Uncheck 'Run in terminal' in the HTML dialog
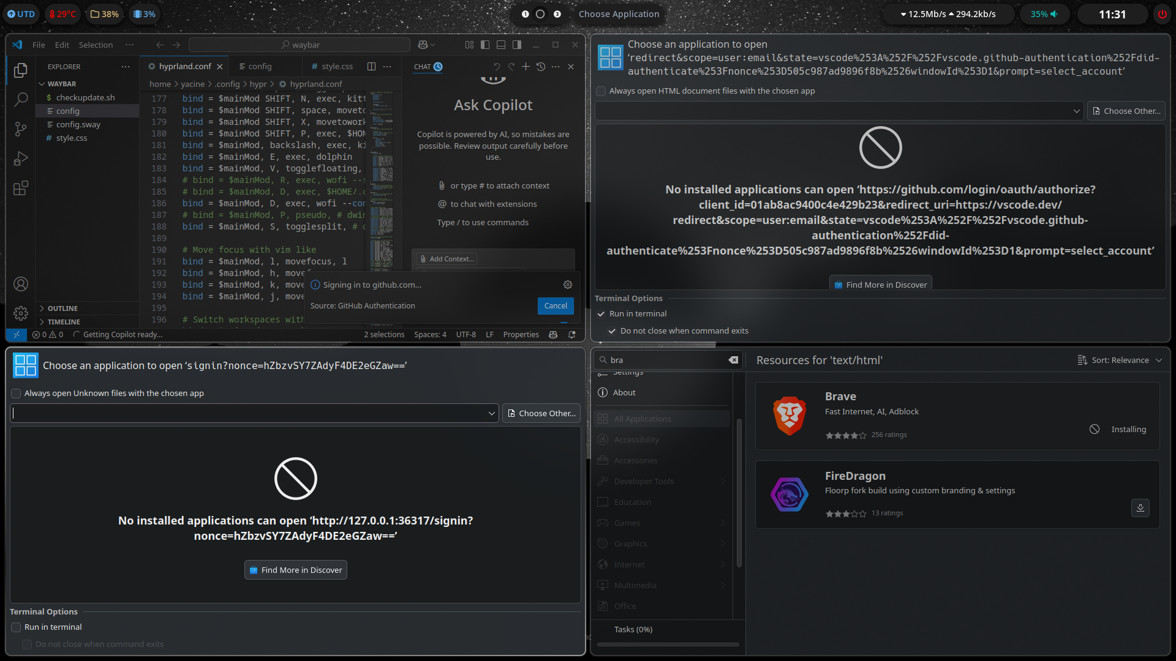The image size is (1176, 661). pos(601,314)
